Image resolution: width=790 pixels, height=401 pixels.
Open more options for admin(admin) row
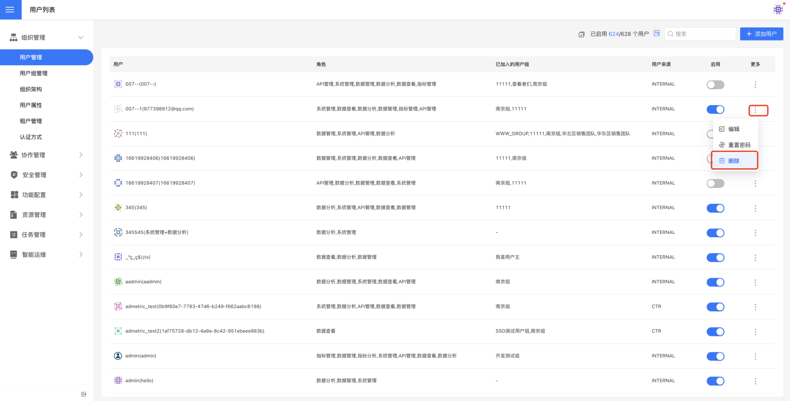[755, 356]
